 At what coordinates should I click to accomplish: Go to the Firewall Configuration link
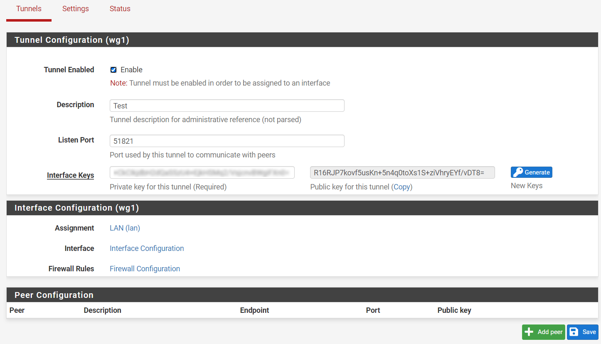[x=145, y=269]
